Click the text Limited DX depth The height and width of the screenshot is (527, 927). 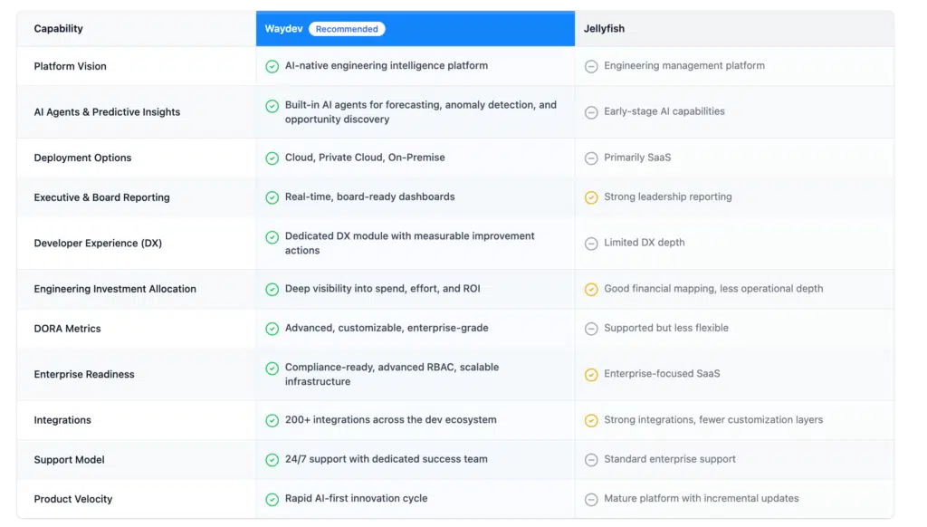644,243
